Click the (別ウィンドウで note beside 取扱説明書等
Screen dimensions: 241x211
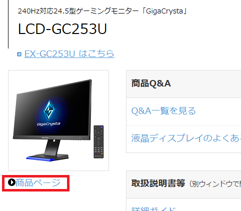pyautogui.click(x=215, y=184)
